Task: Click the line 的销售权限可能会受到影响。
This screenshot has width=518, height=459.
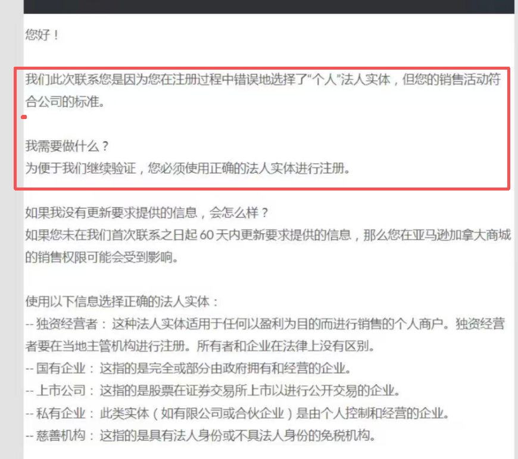Action: click(101, 257)
